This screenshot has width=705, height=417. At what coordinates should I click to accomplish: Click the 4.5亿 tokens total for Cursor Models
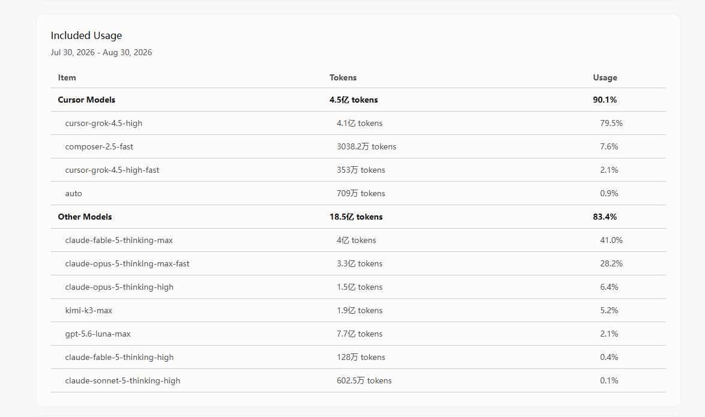[353, 100]
